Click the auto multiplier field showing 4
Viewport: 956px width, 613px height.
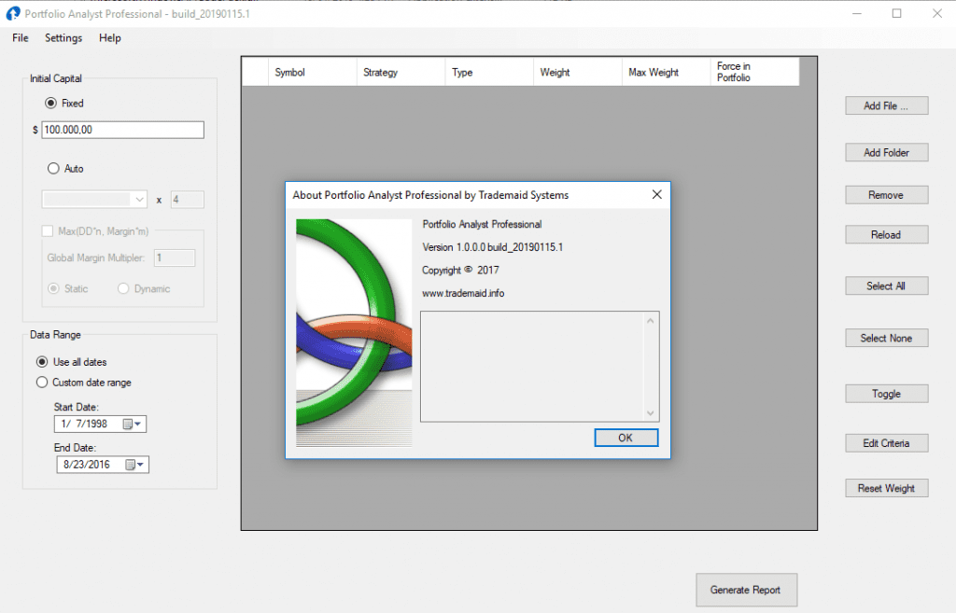point(187,200)
